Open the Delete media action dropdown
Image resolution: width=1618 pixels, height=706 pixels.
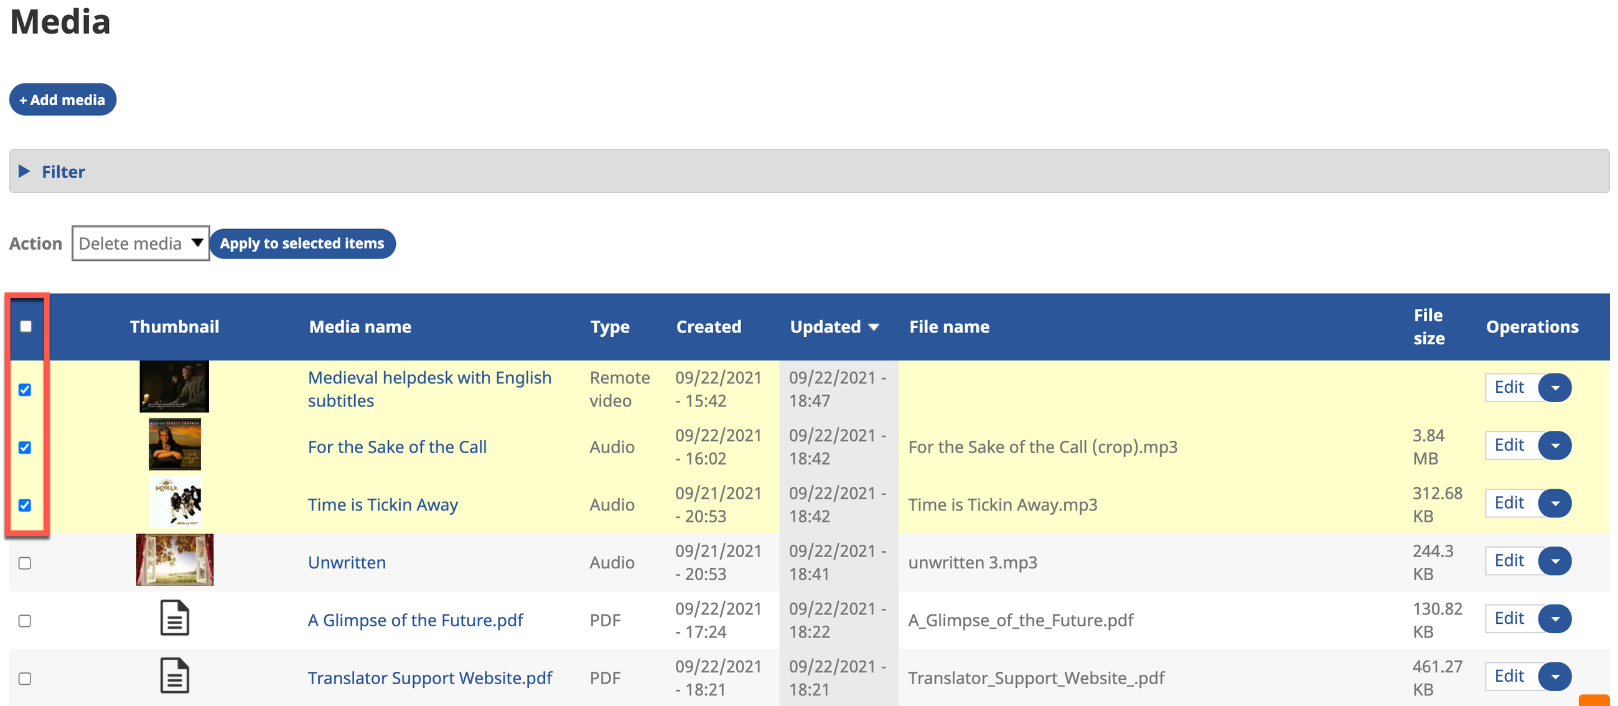click(x=140, y=243)
